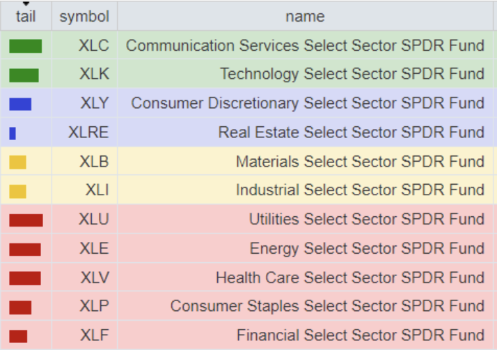Click the green tail bar for XLK
Viewport: 497px width, 350px height.
(24, 75)
